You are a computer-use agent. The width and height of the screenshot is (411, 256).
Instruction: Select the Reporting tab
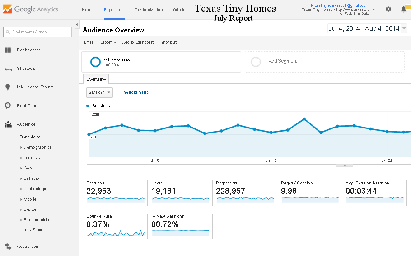(114, 9)
